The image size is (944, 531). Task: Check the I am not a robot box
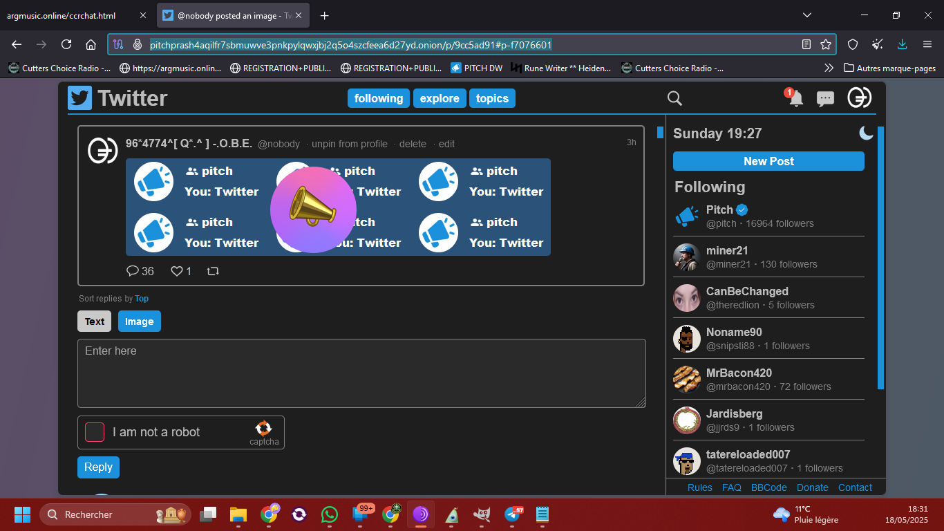[x=95, y=432]
